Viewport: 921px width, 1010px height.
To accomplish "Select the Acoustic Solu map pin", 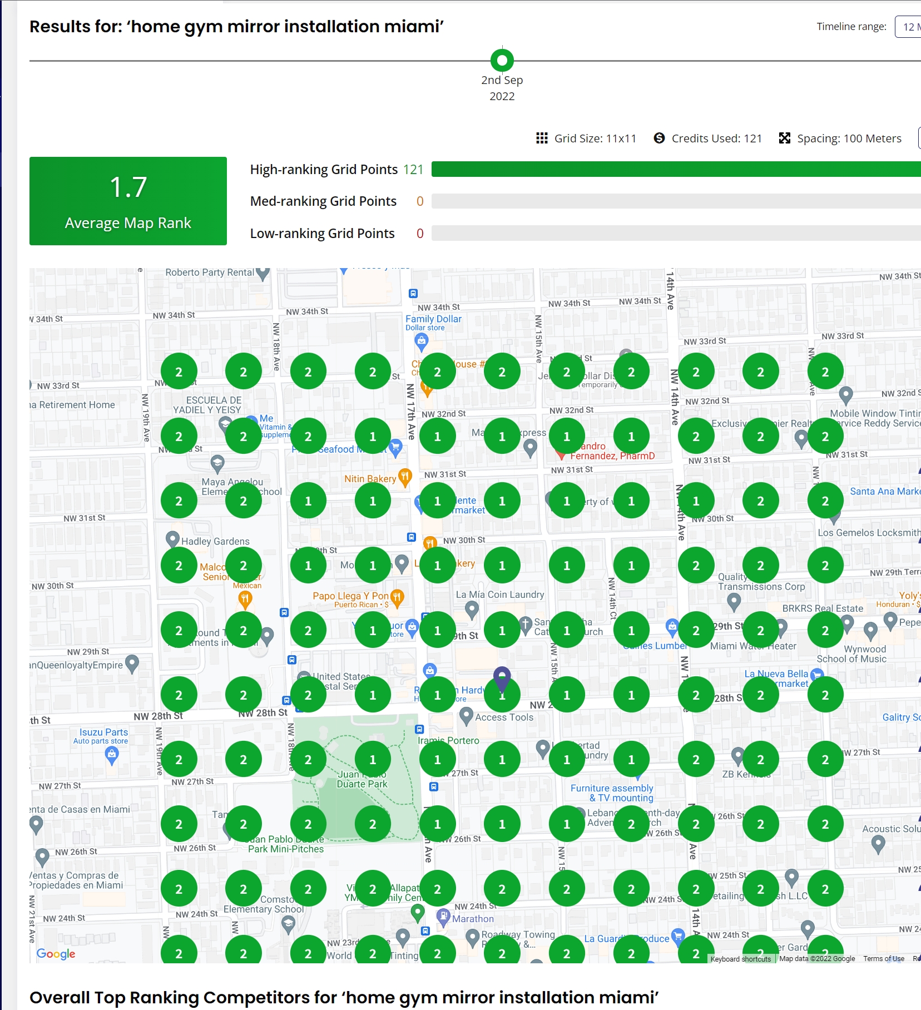I will 878,844.
